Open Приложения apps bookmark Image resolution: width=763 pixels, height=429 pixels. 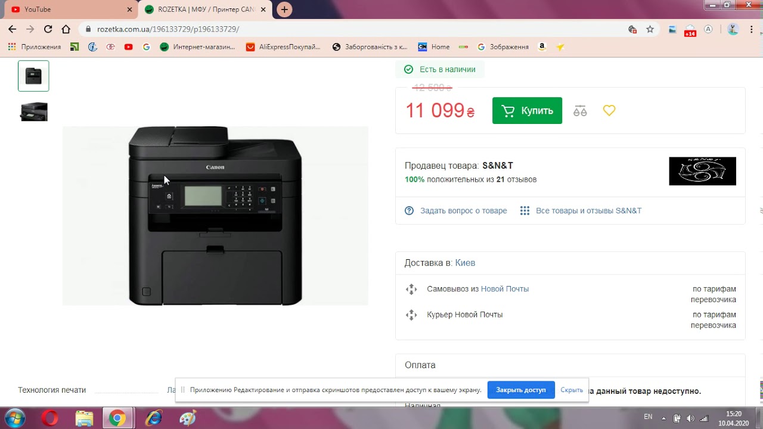(35, 46)
